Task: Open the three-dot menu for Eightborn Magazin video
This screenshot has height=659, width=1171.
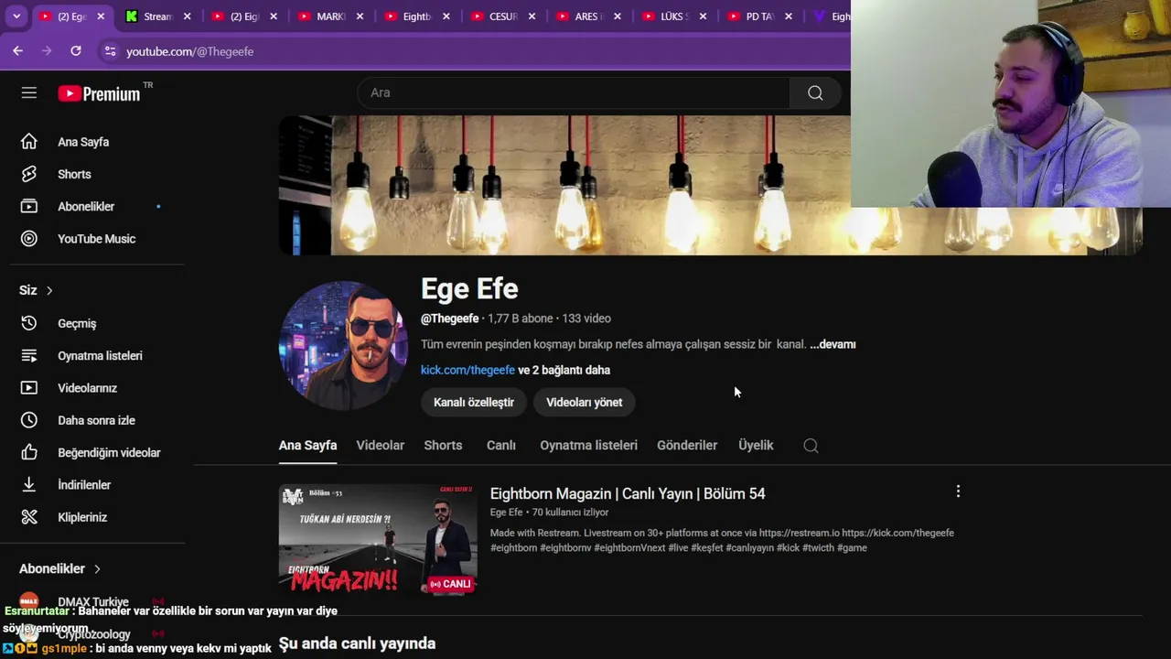Action: pos(958,492)
